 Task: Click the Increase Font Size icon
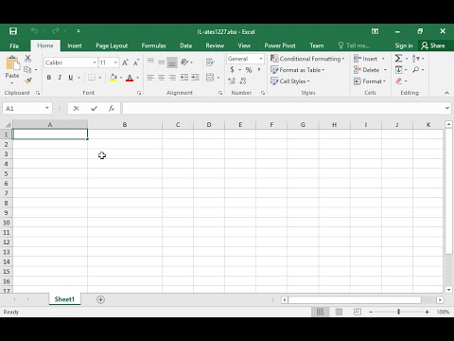[x=125, y=63]
